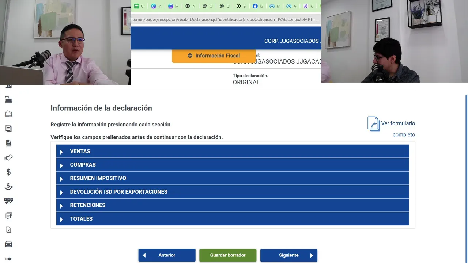The width and height of the screenshot is (468, 263).
Task: Click the Información de la declaración heading
Action: (101, 108)
